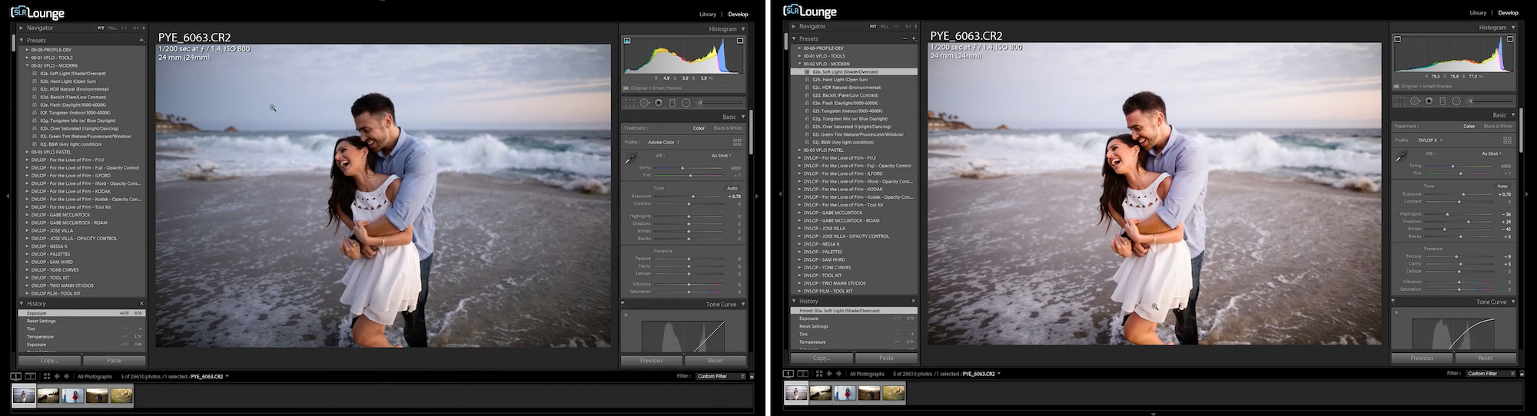Expand the Navigator panel in left window
The height and width of the screenshot is (416, 1537).
22,28
